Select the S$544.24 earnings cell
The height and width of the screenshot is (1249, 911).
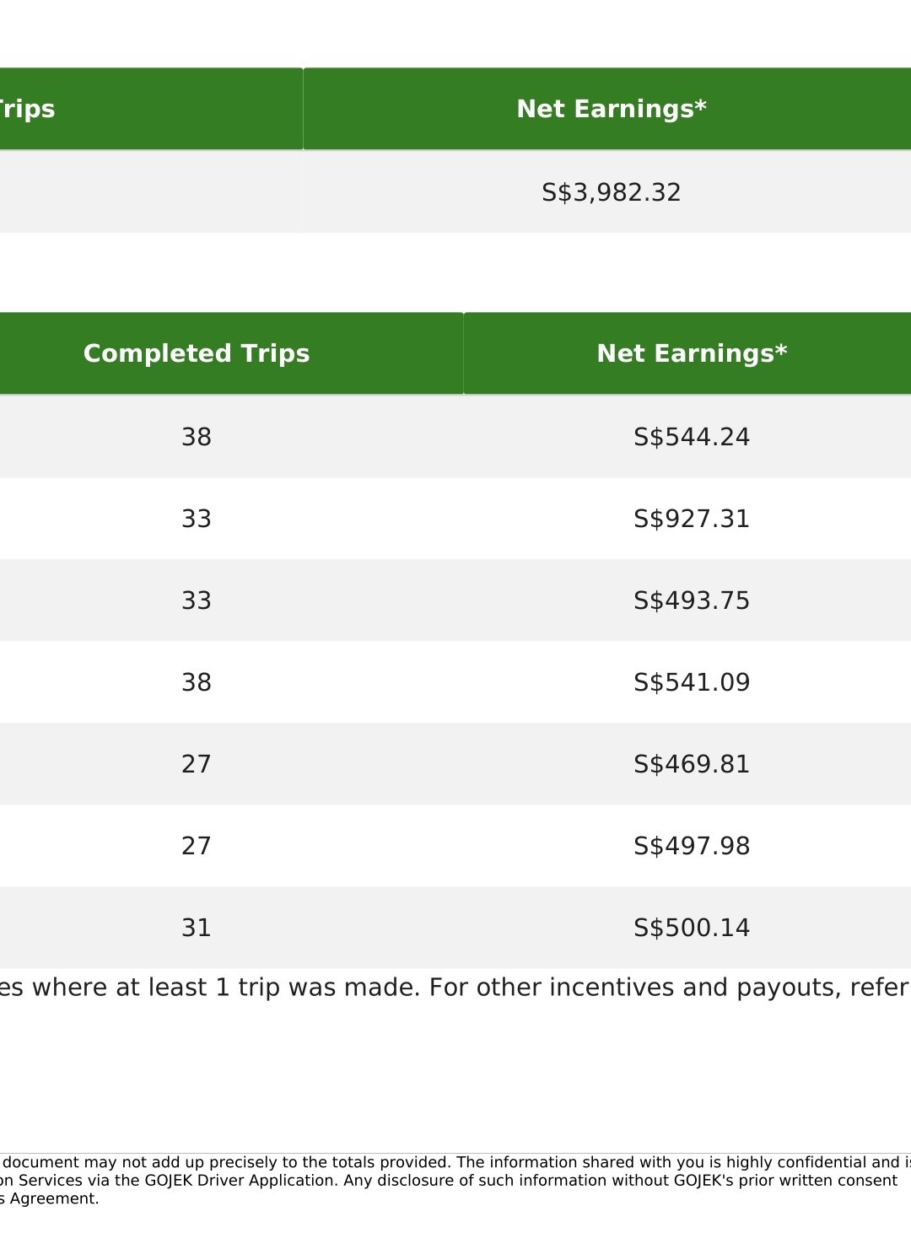click(687, 437)
